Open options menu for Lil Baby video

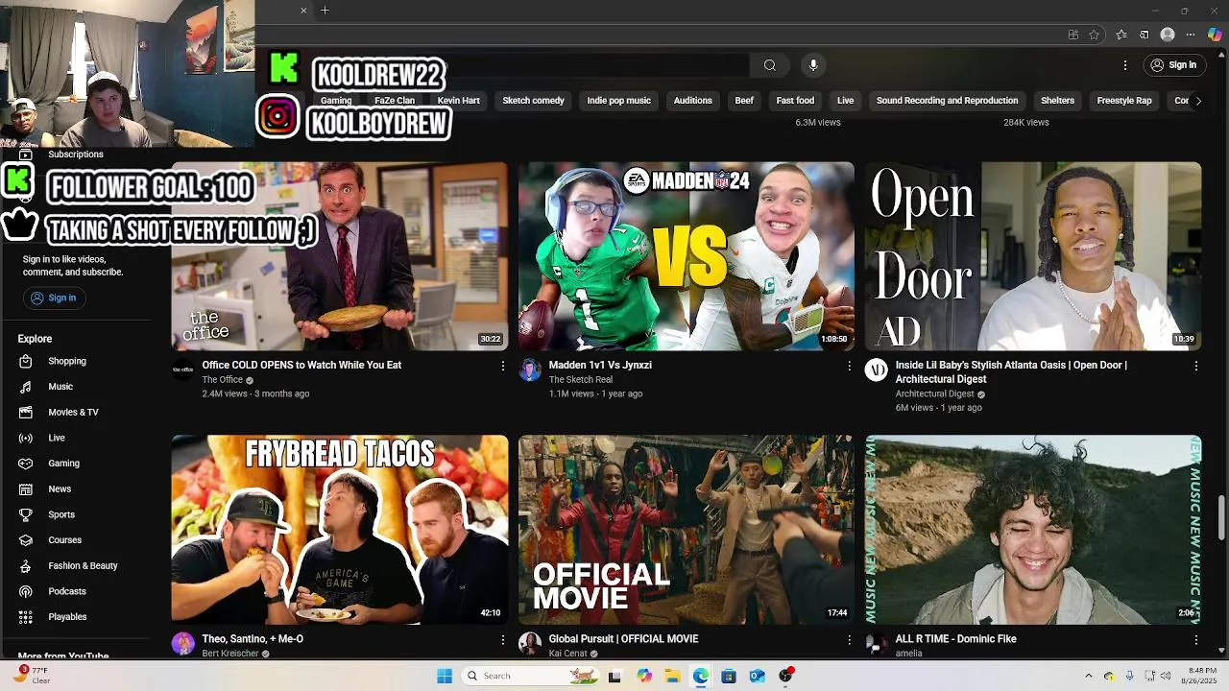tap(1195, 366)
